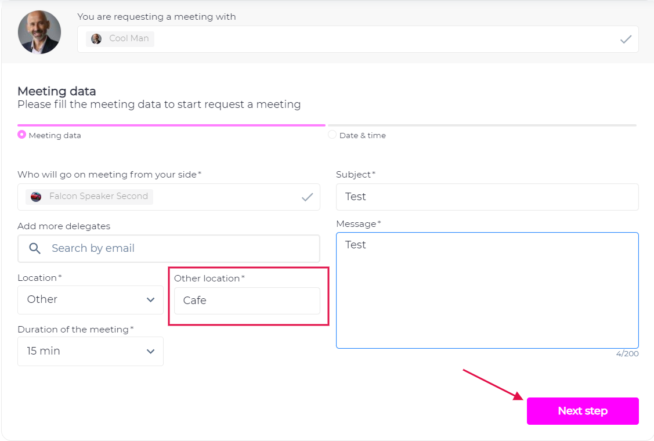Screen dimensions: 654x441
Task: Click the Message text area
Action: [x=487, y=290]
